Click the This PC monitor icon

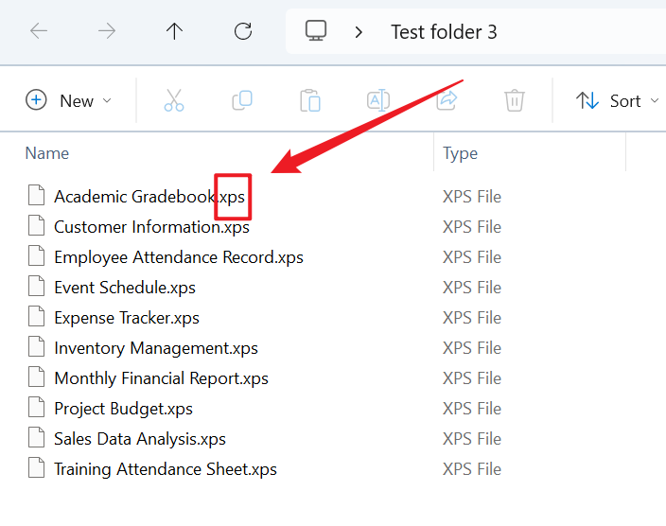click(x=316, y=31)
